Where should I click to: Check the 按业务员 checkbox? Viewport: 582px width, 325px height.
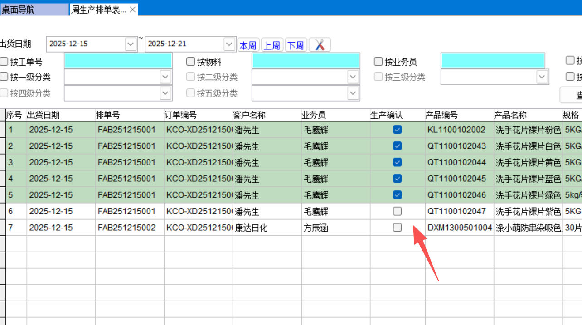point(378,62)
